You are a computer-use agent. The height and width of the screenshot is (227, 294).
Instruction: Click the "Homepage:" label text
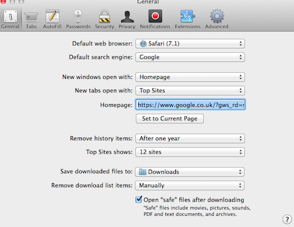(116, 105)
